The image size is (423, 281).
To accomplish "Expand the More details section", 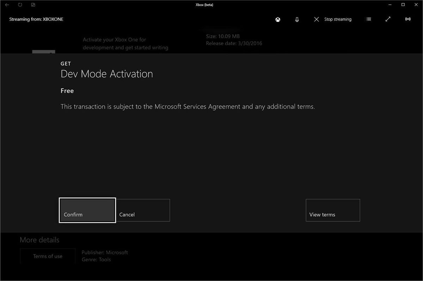I will point(39,240).
